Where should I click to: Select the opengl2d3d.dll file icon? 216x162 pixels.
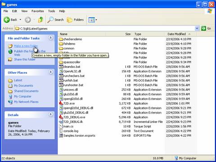[x=61, y=99]
